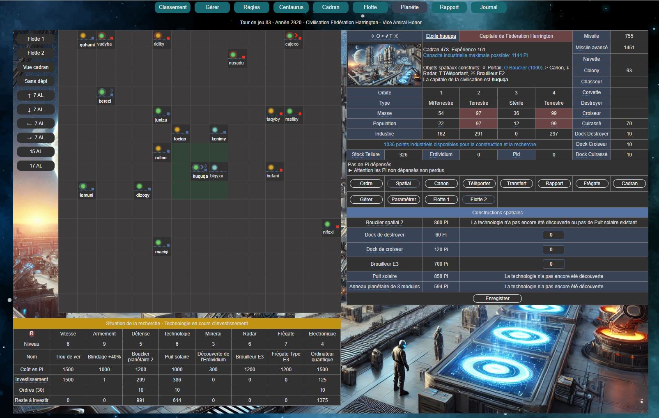This screenshot has height=418, width=659.
Task: Click the huquqa planet thumbnail image
Action: [384, 65]
